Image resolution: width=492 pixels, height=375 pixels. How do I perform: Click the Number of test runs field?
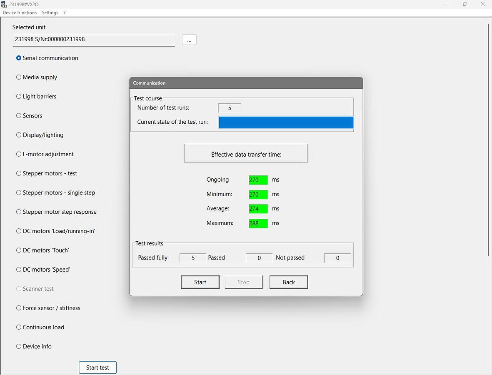[x=230, y=108]
